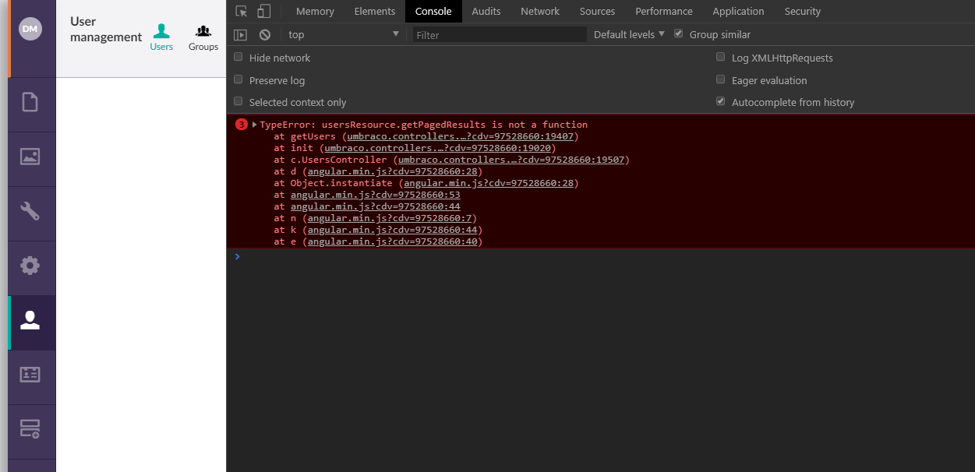Viewport: 975px width, 472px height.
Task: Open the Media section picture icon
Action: [30, 157]
